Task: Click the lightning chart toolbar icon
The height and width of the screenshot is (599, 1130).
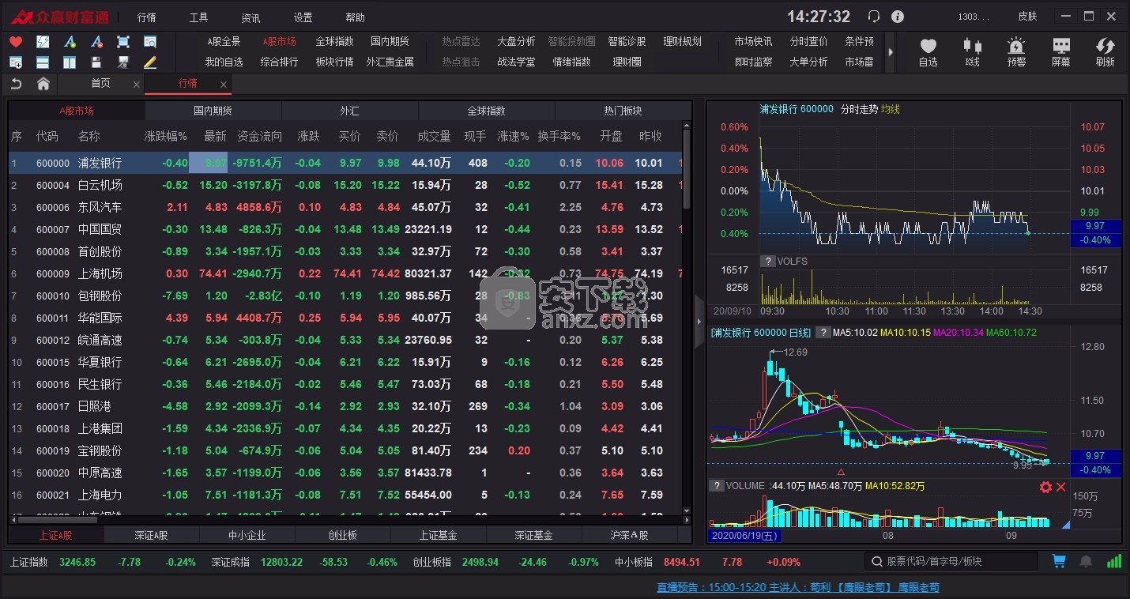Action: [x=43, y=42]
